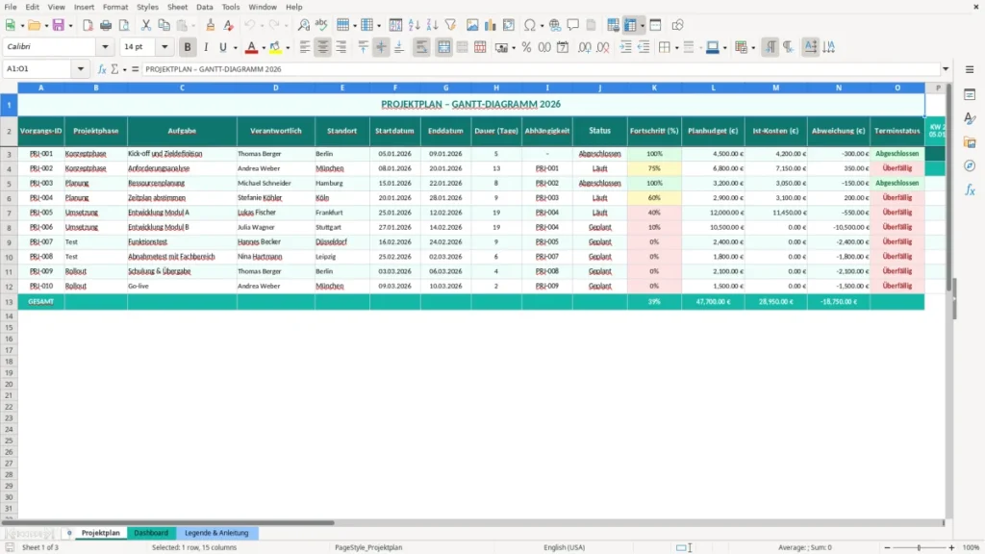Open the Name Box dropdown arrow

pos(81,68)
